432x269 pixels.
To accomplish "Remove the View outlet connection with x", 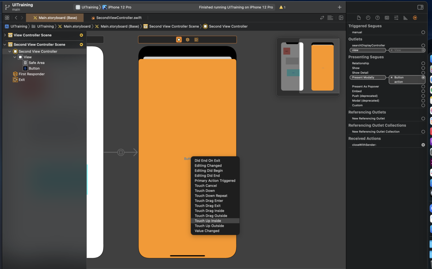I will click(392, 50).
